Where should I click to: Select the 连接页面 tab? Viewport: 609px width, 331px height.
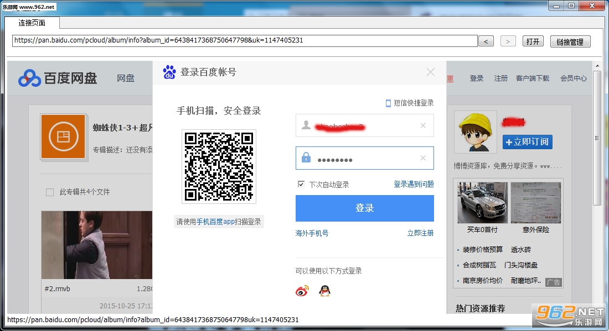pos(32,23)
